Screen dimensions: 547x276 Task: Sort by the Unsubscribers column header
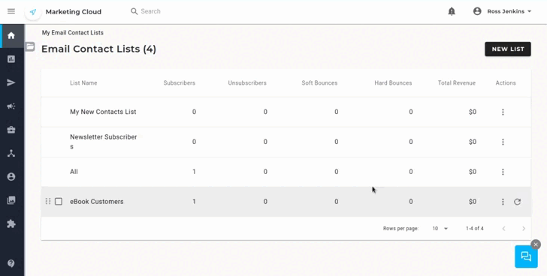[247, 83]
